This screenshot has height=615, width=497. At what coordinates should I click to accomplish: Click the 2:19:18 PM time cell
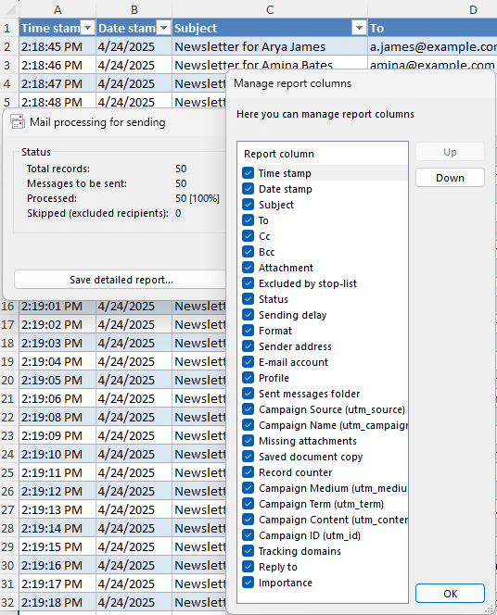[x=57, y=602]
